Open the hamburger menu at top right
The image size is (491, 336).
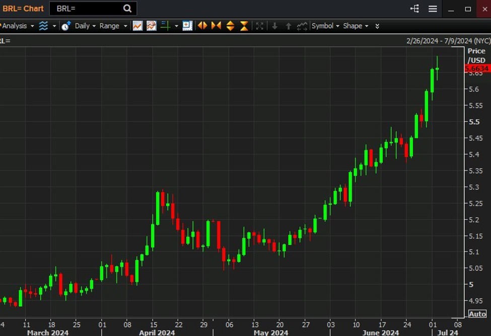(433, 9)
